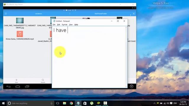Open the Kinna Sona mp3 music file icon
The image size is (189, 106).
(x=20, y=34)
